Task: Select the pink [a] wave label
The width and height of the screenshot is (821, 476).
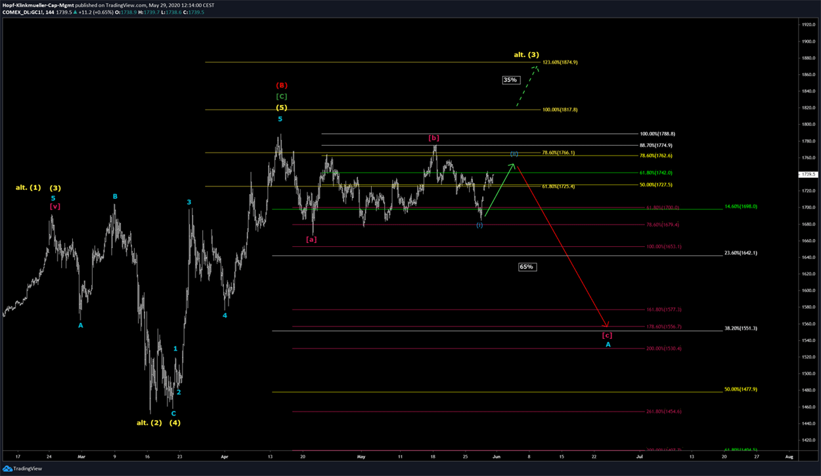Action: (x=311, y=240)
